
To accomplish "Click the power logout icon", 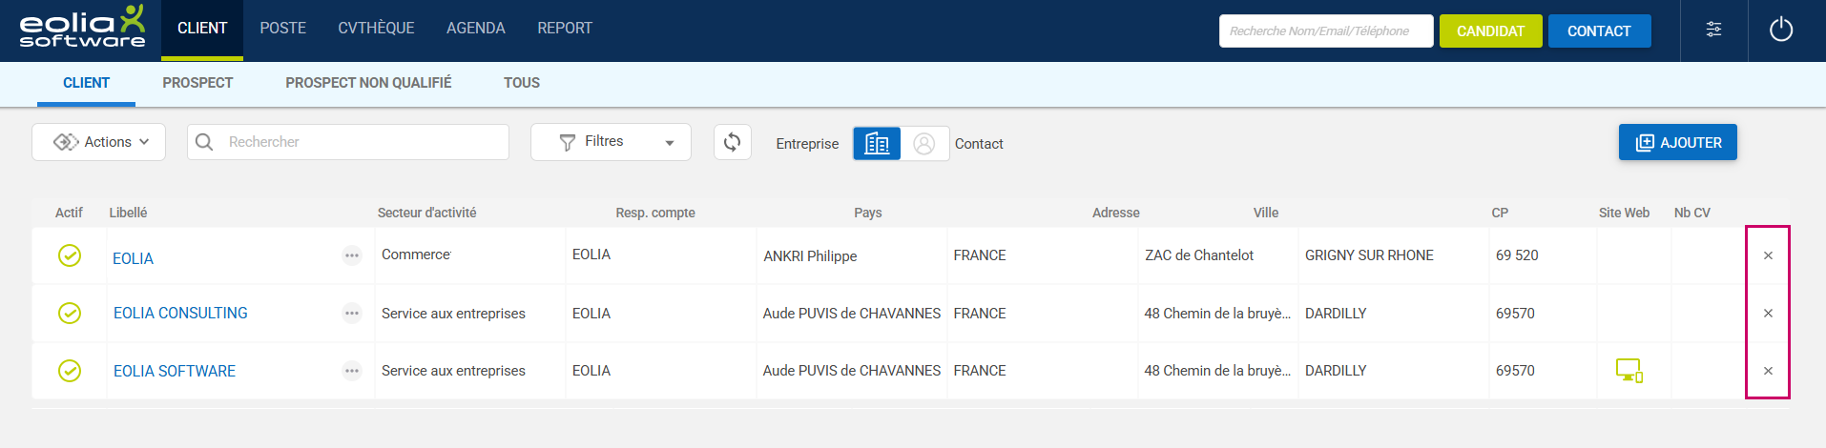I will (1780, 30).
